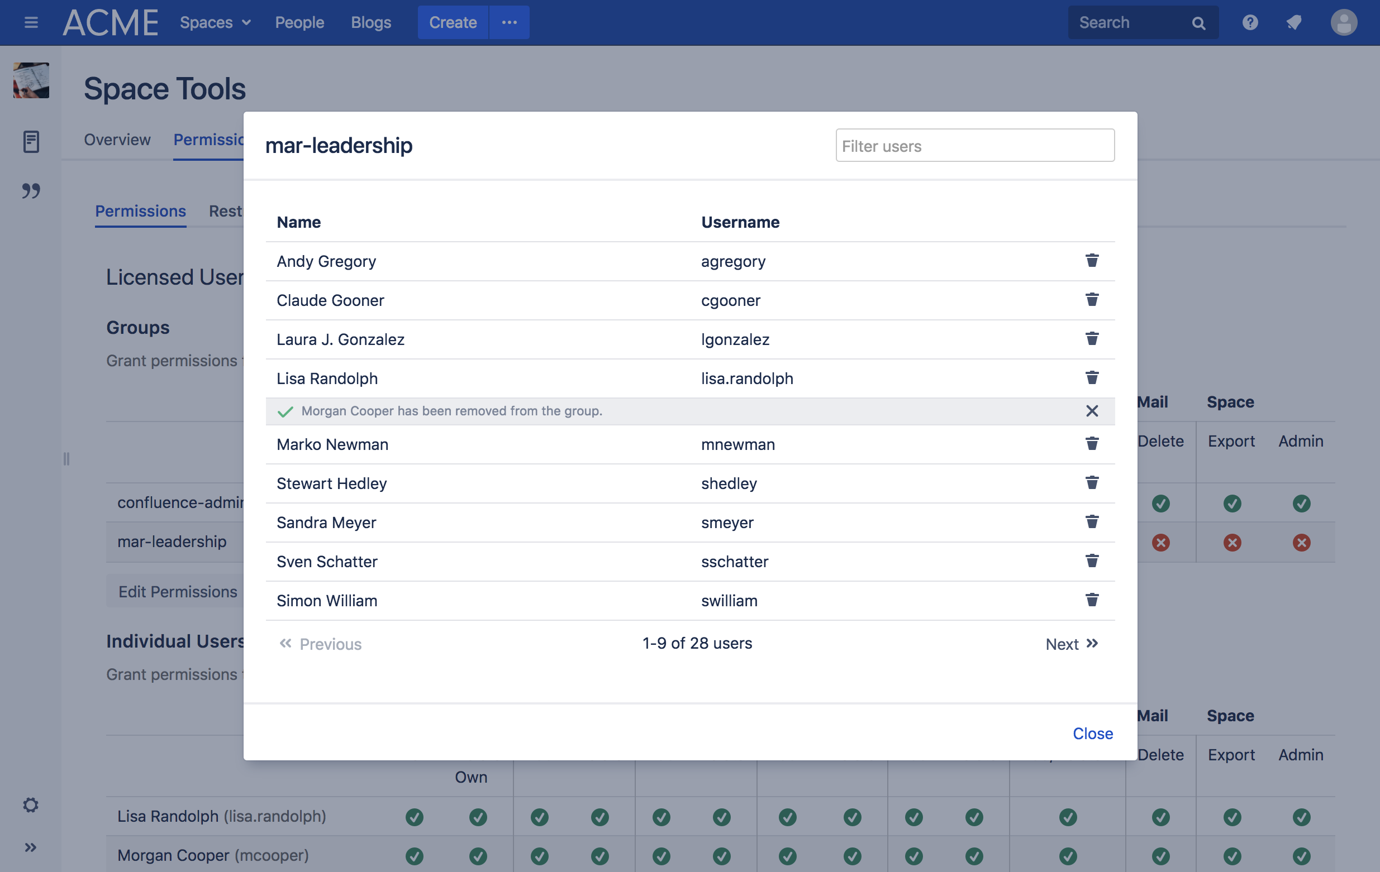This screenshot has height=872, width=1380.
Task: Remove Claude Gooner from the group
Action: coord(1091,300)
